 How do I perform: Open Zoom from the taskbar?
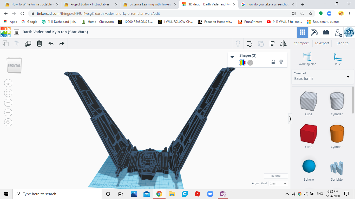tap(210, 194)
